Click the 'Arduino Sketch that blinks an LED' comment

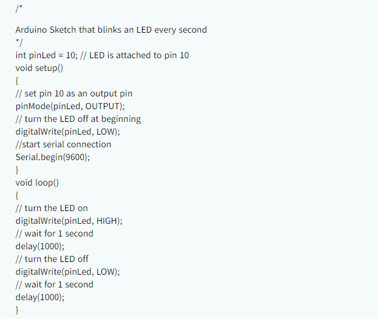(x=111, y=30)
